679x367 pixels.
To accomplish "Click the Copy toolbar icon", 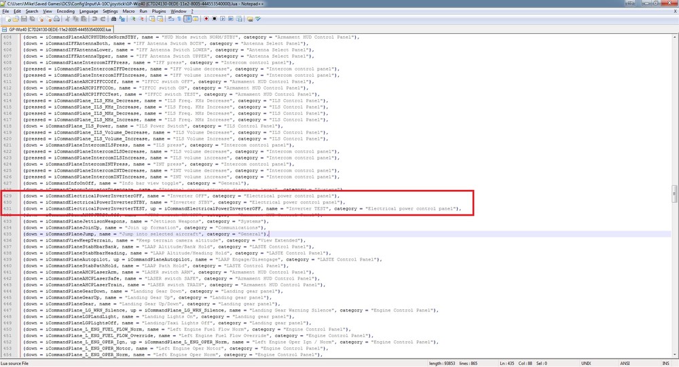I will tap(75, 19).
